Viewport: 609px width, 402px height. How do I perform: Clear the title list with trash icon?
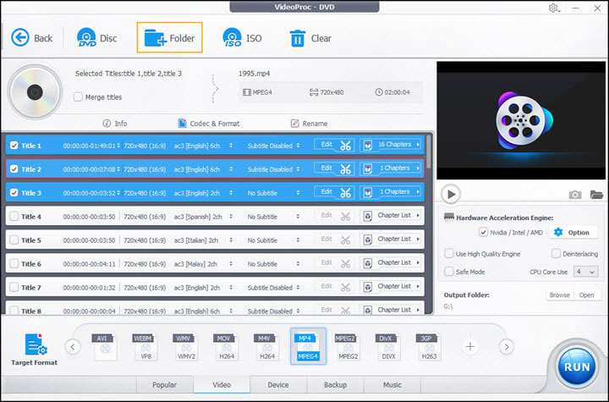pyautogui.click(x=298, y=38)
